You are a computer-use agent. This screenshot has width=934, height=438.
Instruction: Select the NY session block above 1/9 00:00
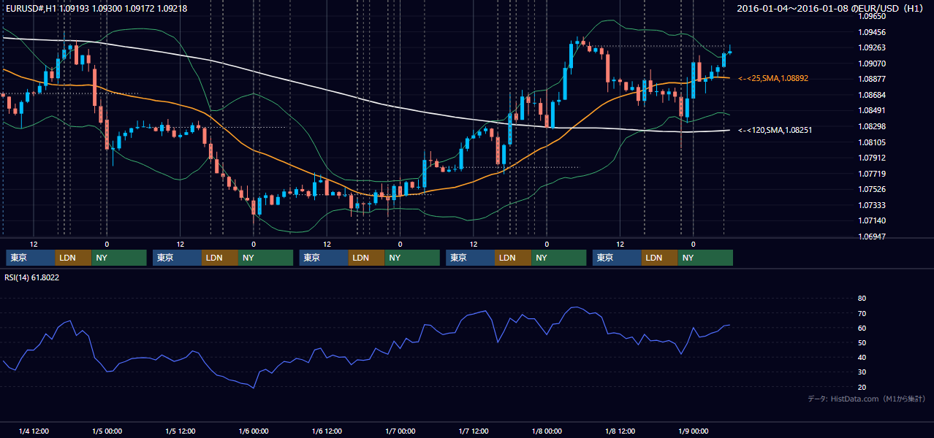(705, 258)
